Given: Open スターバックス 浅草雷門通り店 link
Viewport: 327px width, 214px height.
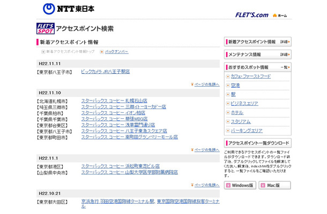Looking at the screenshot, I should click(x=118, y=125).
